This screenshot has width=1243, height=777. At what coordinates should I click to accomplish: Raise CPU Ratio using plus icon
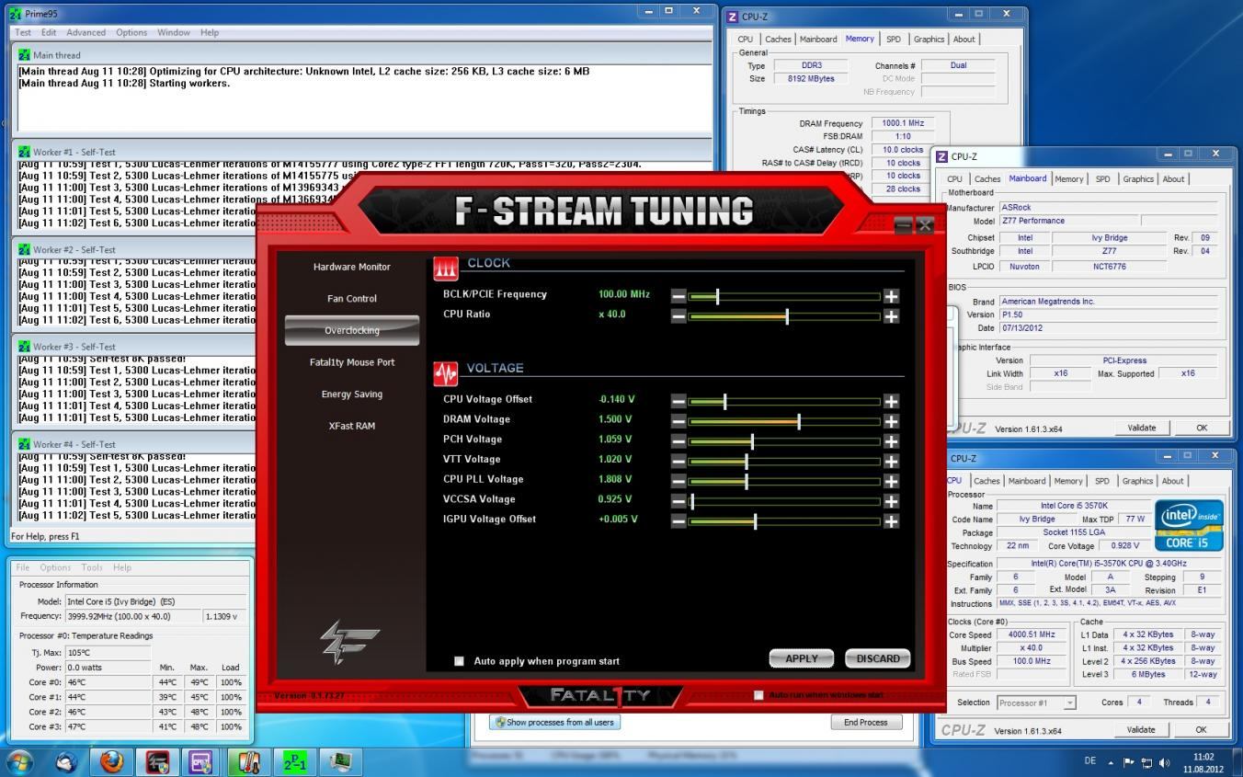point(891,316)
